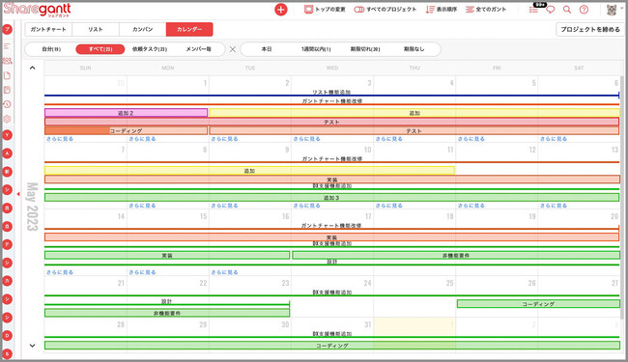628x362 pixels.
Task: Switch to the カンバン tab
Action: (x=143, y=29)
